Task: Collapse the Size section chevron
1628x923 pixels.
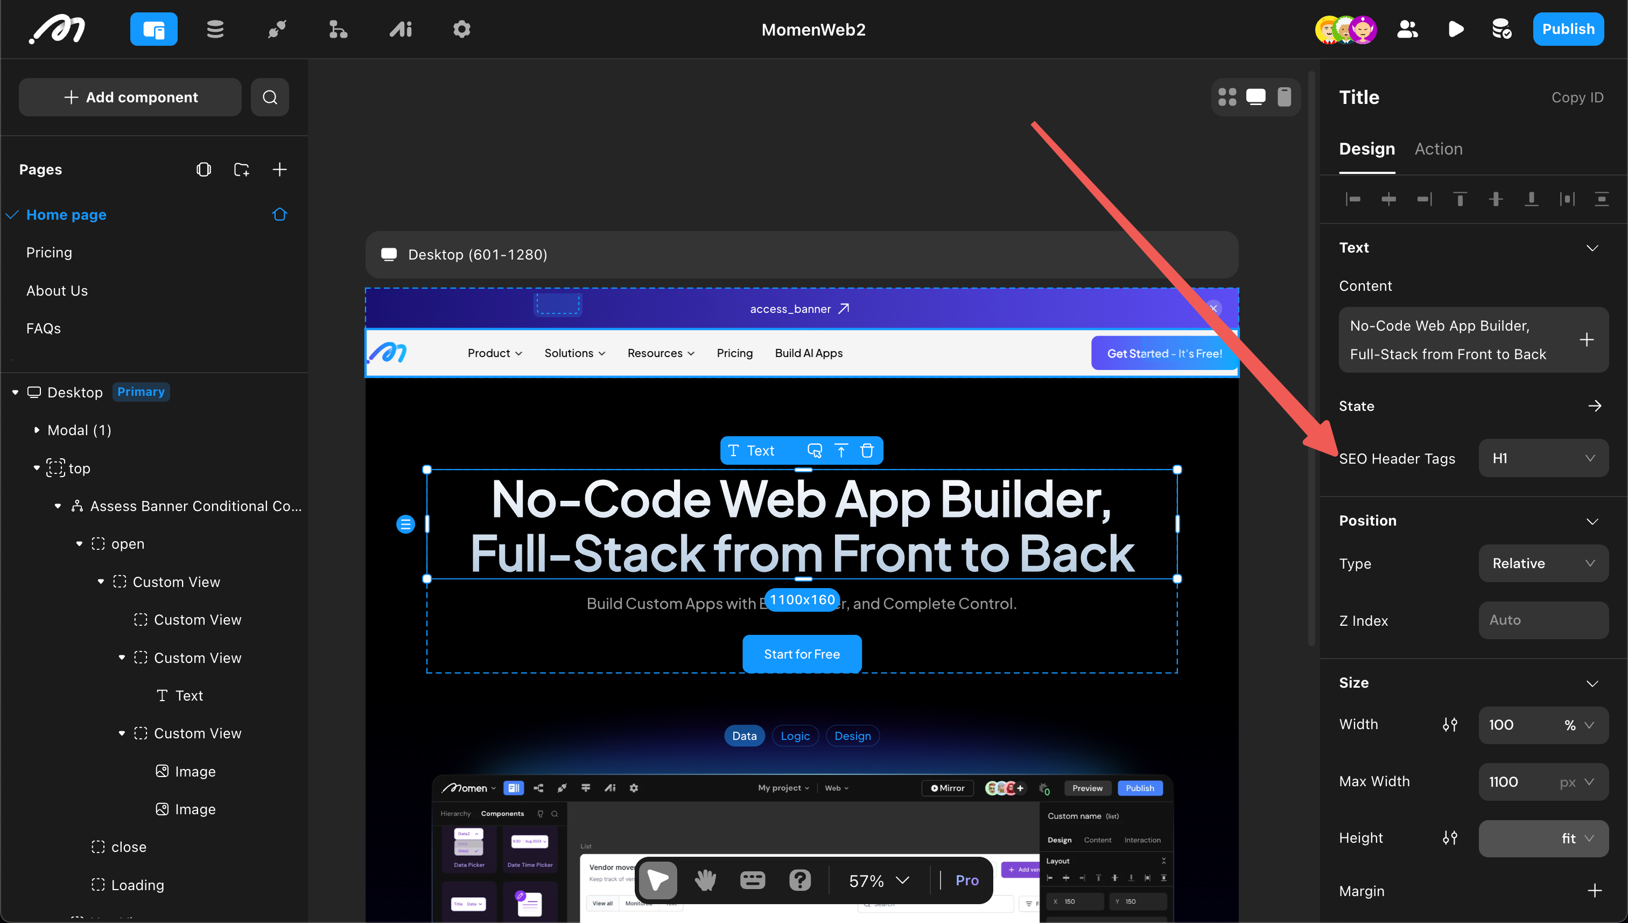Action: [x=1592, y=683]
